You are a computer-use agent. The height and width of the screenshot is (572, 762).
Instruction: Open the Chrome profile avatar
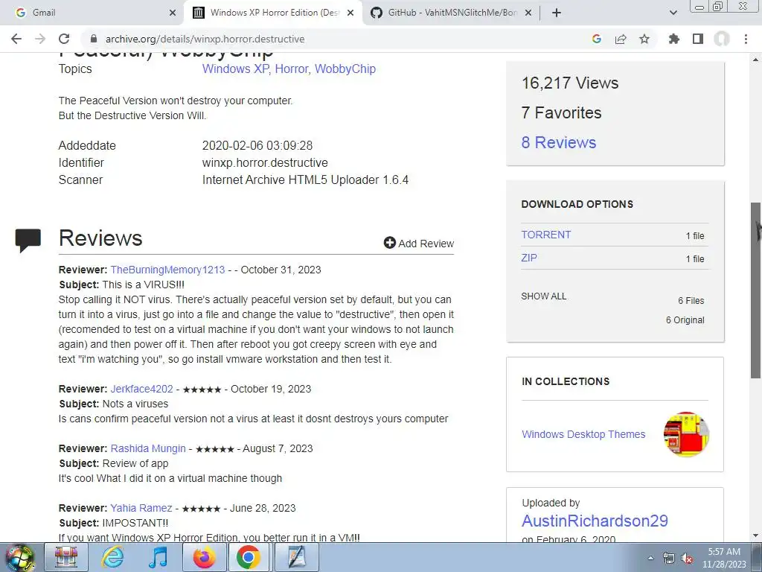[722, 39]
